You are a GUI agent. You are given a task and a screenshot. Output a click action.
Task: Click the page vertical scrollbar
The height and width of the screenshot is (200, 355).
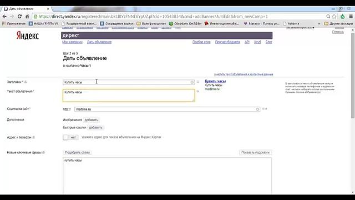tap(353, 76)
